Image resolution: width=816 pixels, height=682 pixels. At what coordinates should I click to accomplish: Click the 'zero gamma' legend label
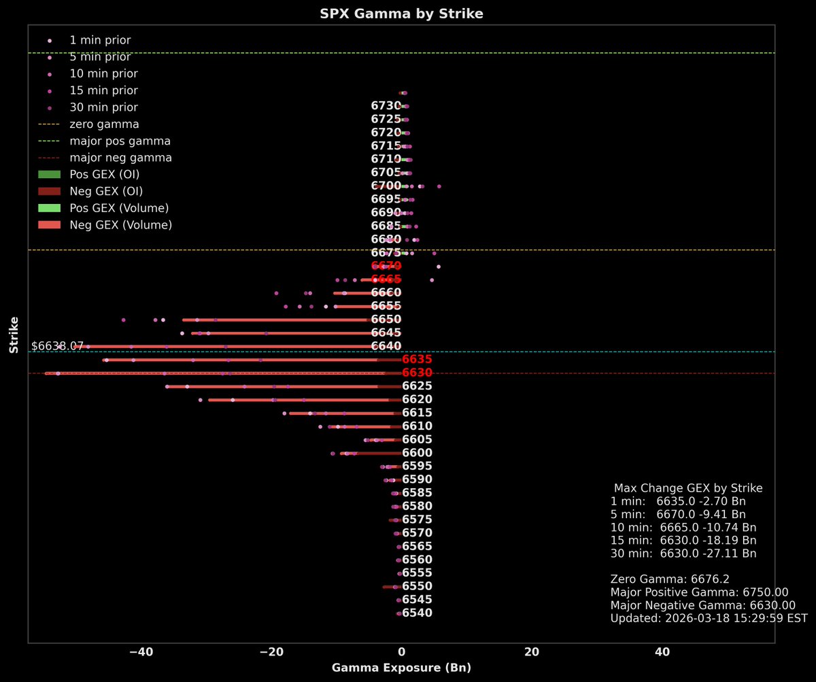104,124
